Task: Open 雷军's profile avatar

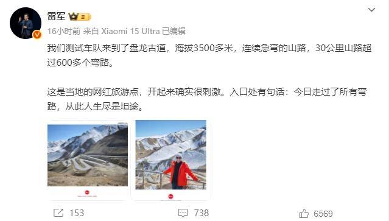Action: (26, 23)
